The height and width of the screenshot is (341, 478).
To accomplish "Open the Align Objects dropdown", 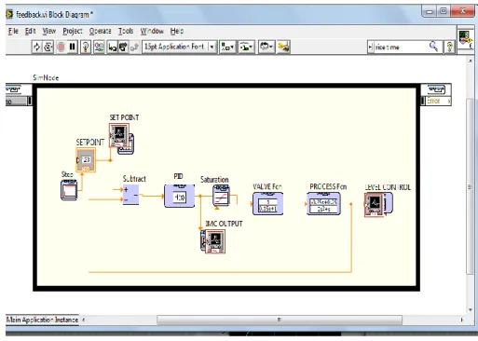I will click(x=227, y=47).
